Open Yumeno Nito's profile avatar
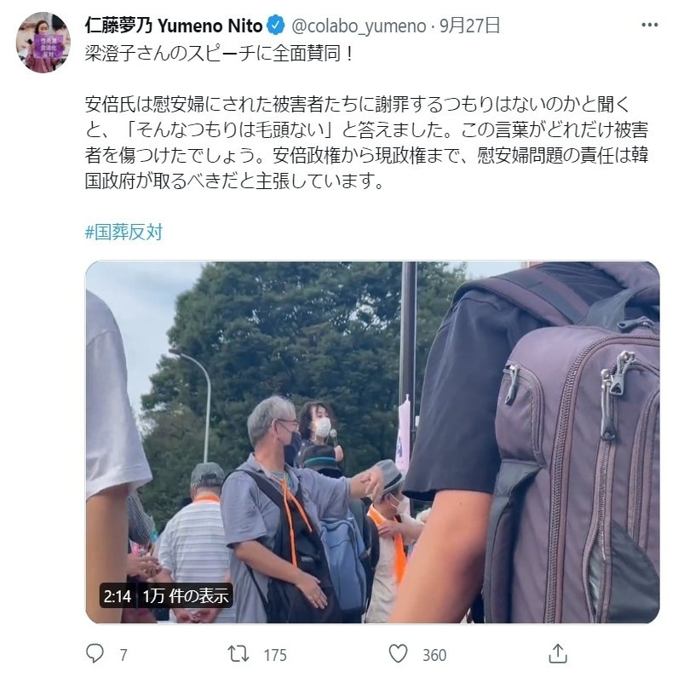The height and width of the screenshot is (678, 678). tap(43, 43)
